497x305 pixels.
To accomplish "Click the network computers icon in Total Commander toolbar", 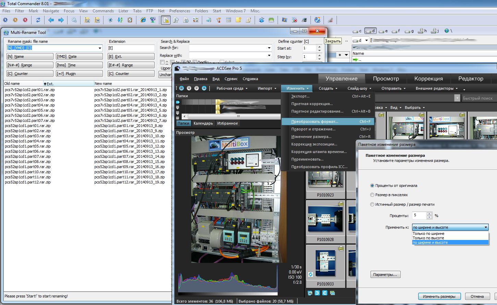I will [x=153, y=20].
